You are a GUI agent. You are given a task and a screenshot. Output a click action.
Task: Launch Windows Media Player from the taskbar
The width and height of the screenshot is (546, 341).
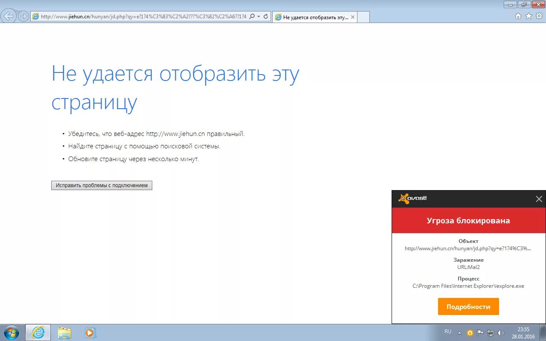[90, 332]
